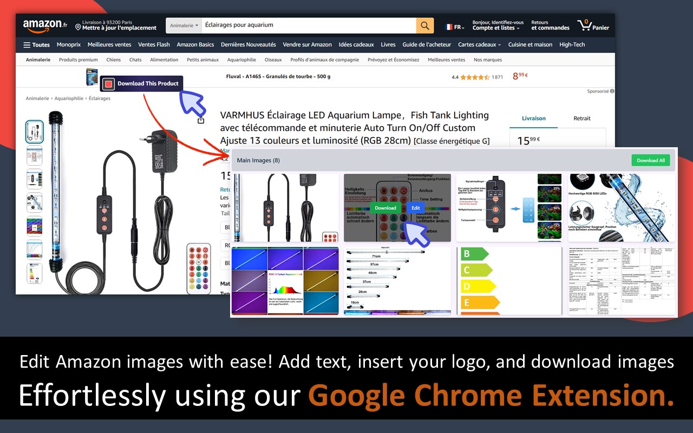
Task: Click the Download This Product button
Action: tap(142, 83)
